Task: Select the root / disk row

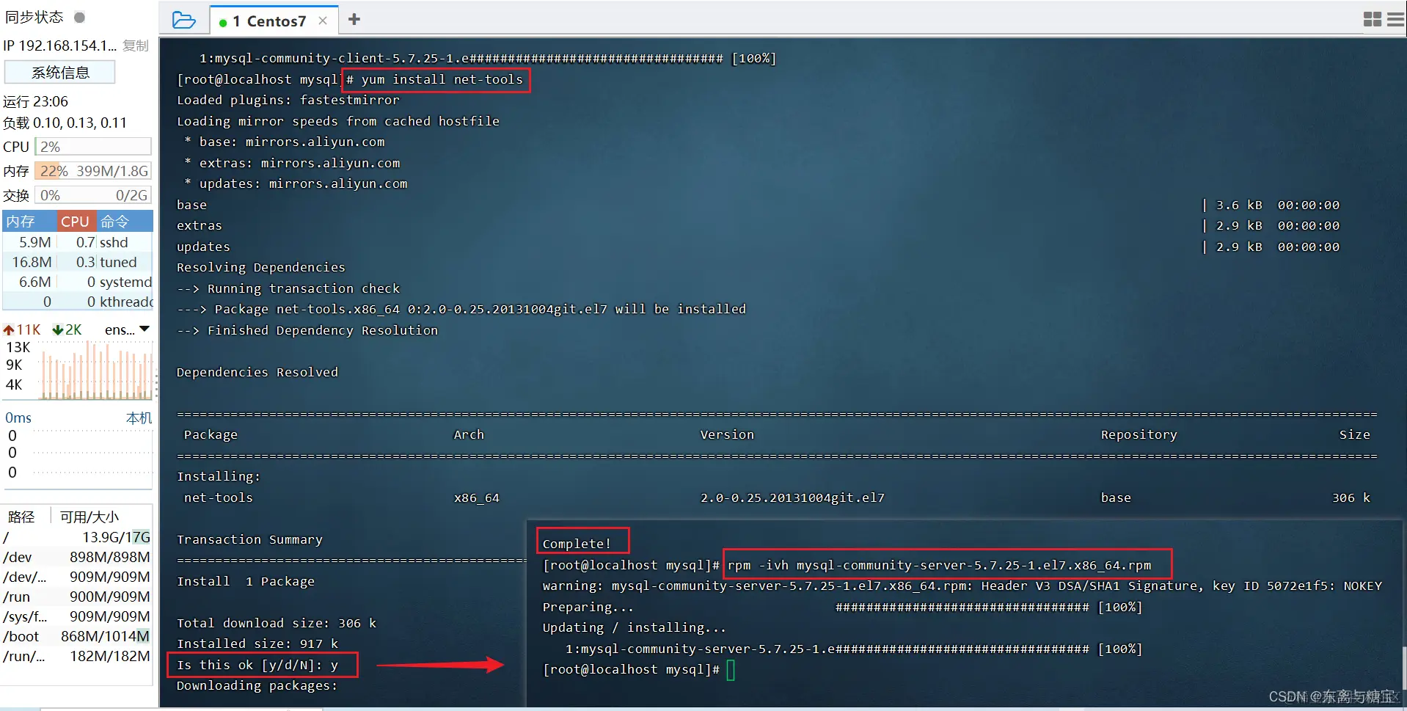Action: click(77, 537)
